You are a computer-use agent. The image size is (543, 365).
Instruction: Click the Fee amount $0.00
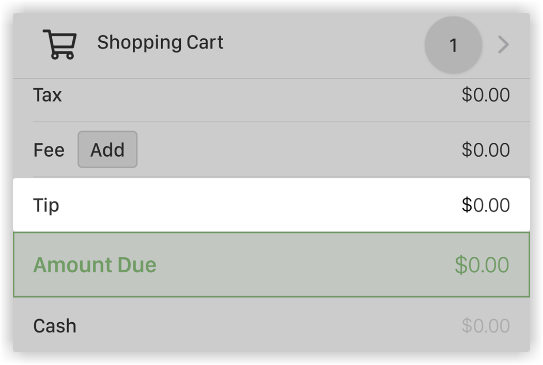pos(486,150)
